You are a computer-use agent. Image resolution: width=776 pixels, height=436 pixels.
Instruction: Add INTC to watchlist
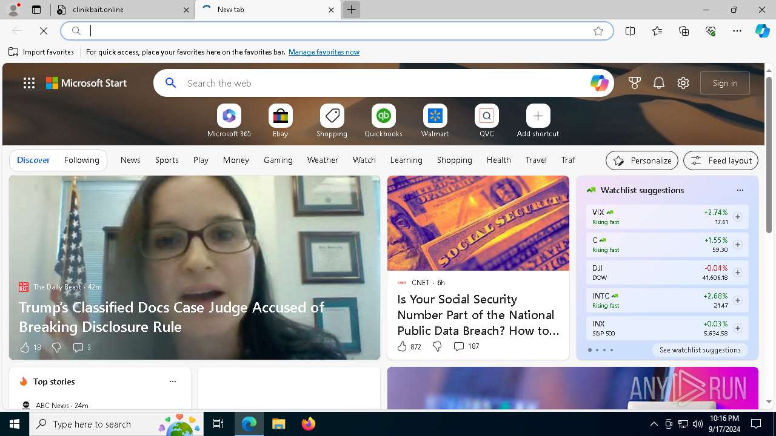click(738, 300)
